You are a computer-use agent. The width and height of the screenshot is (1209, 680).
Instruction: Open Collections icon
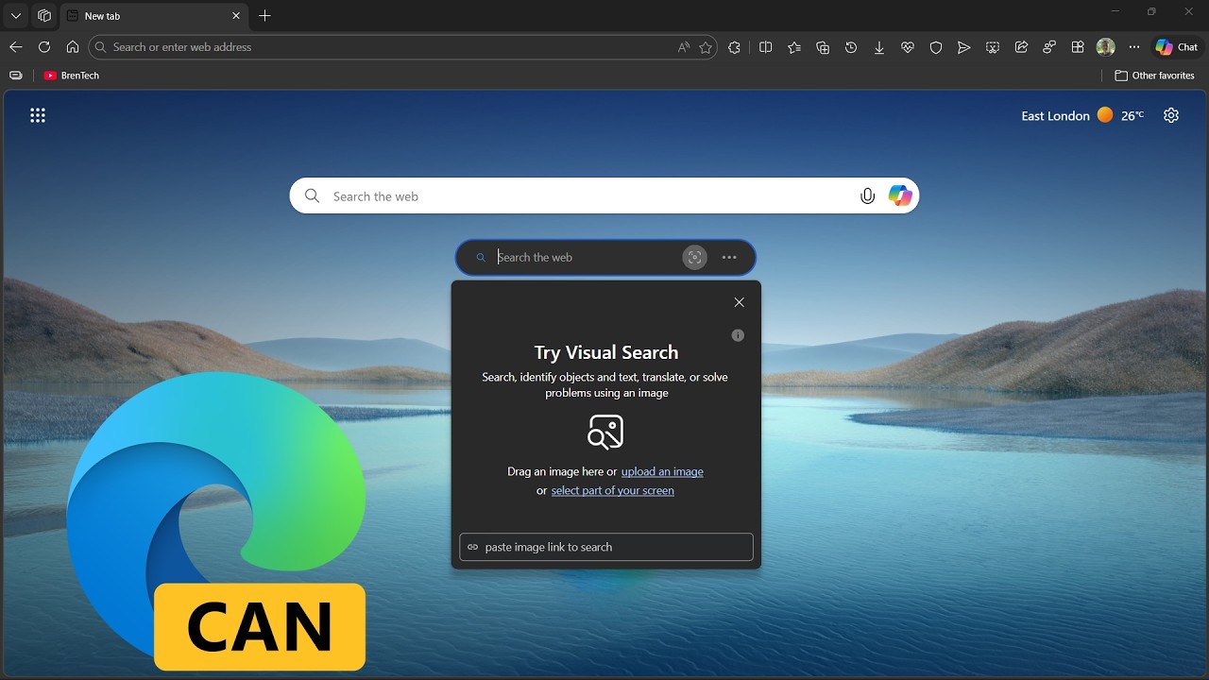[823, 47]
